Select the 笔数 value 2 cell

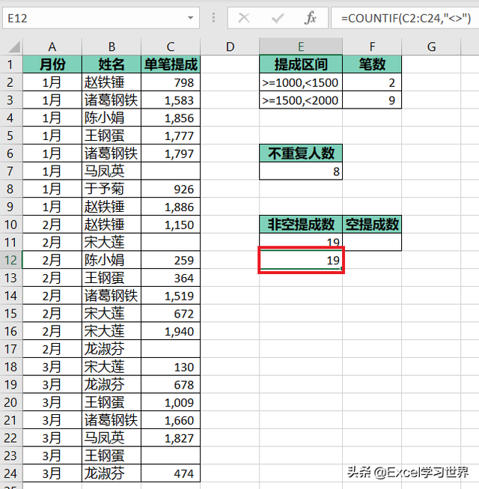point(372,82)
